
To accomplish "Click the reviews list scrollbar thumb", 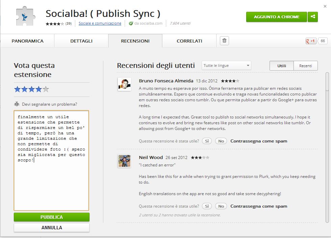I will 327,82.
